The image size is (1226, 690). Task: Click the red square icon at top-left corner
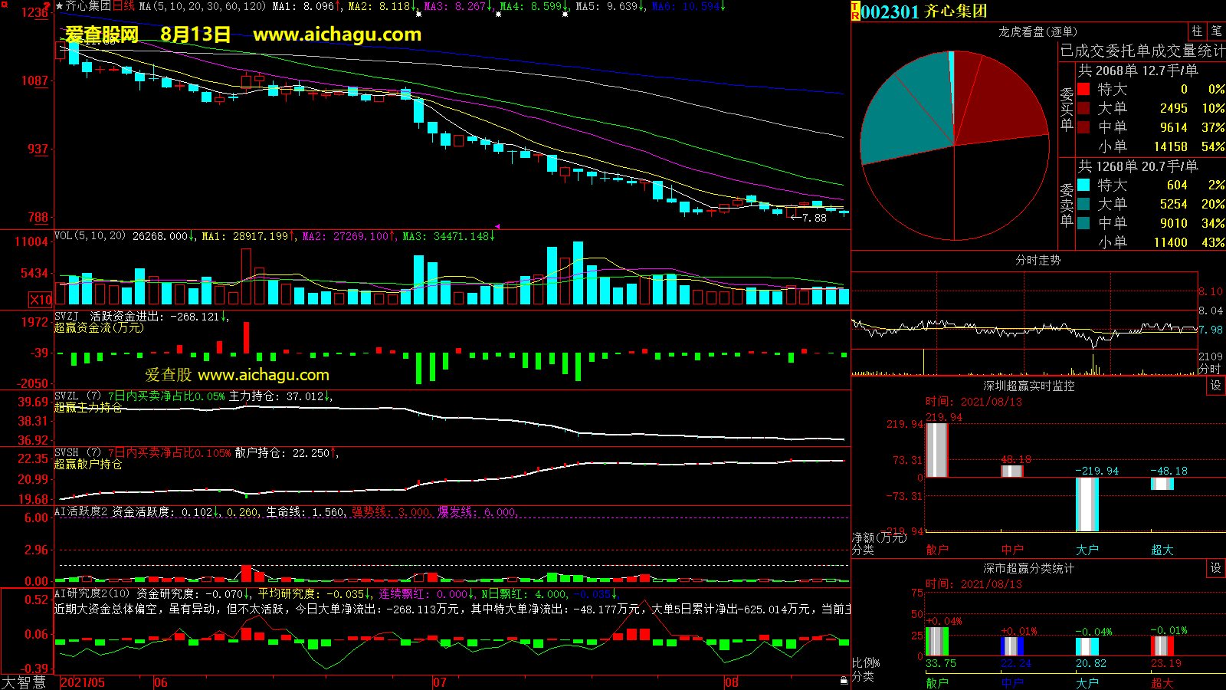coord(5,5)
